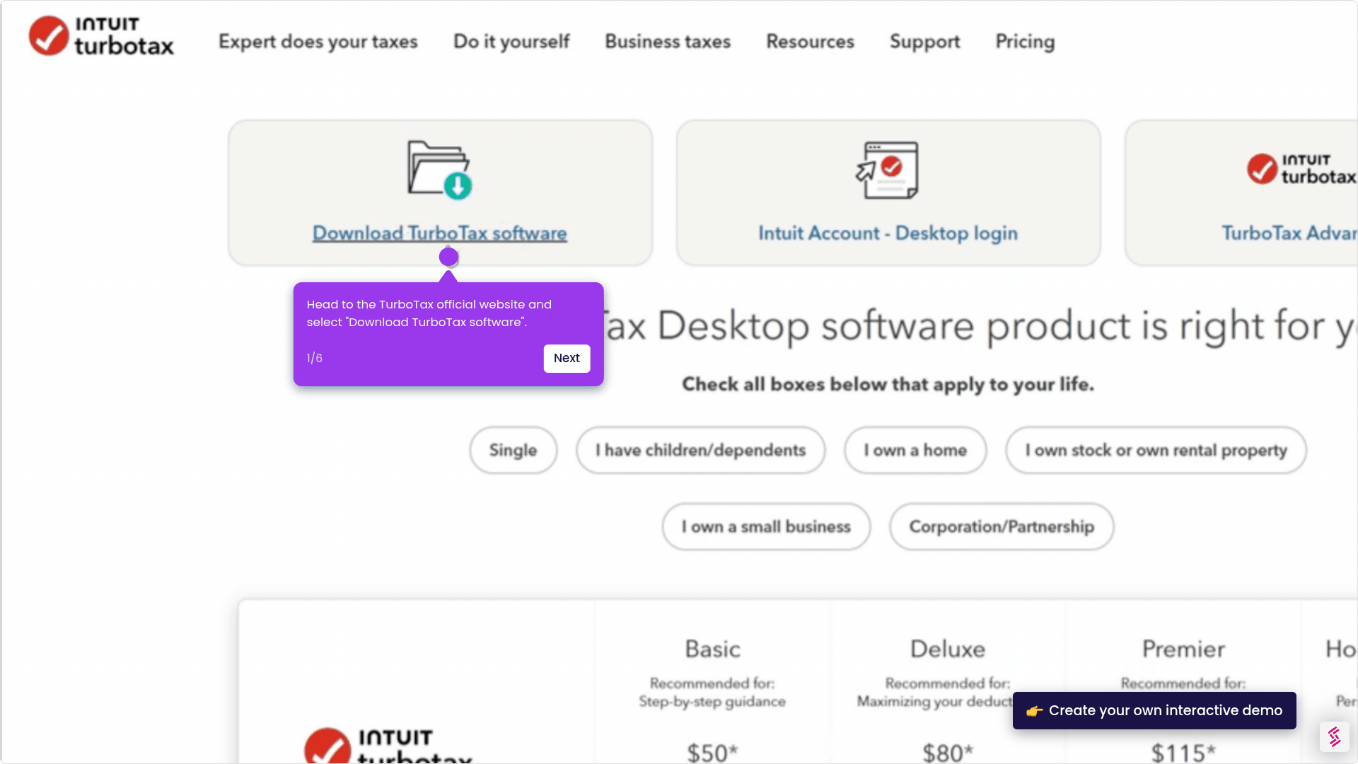Click the folder download icon above Download TurboTax software

pyautogui.click(x=440, y=168)
